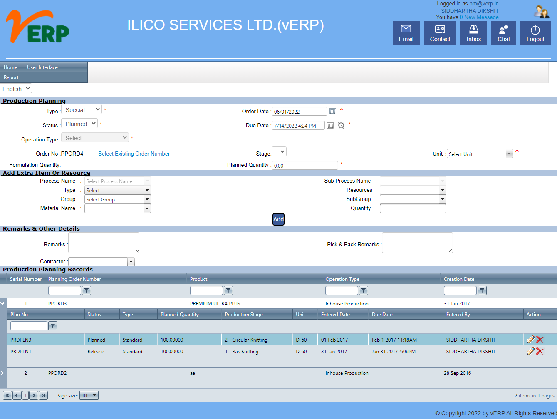The height and width of the screenshot is (419, 557).
Task: Open the Contractor dropdown
Action: click(101, 262)
